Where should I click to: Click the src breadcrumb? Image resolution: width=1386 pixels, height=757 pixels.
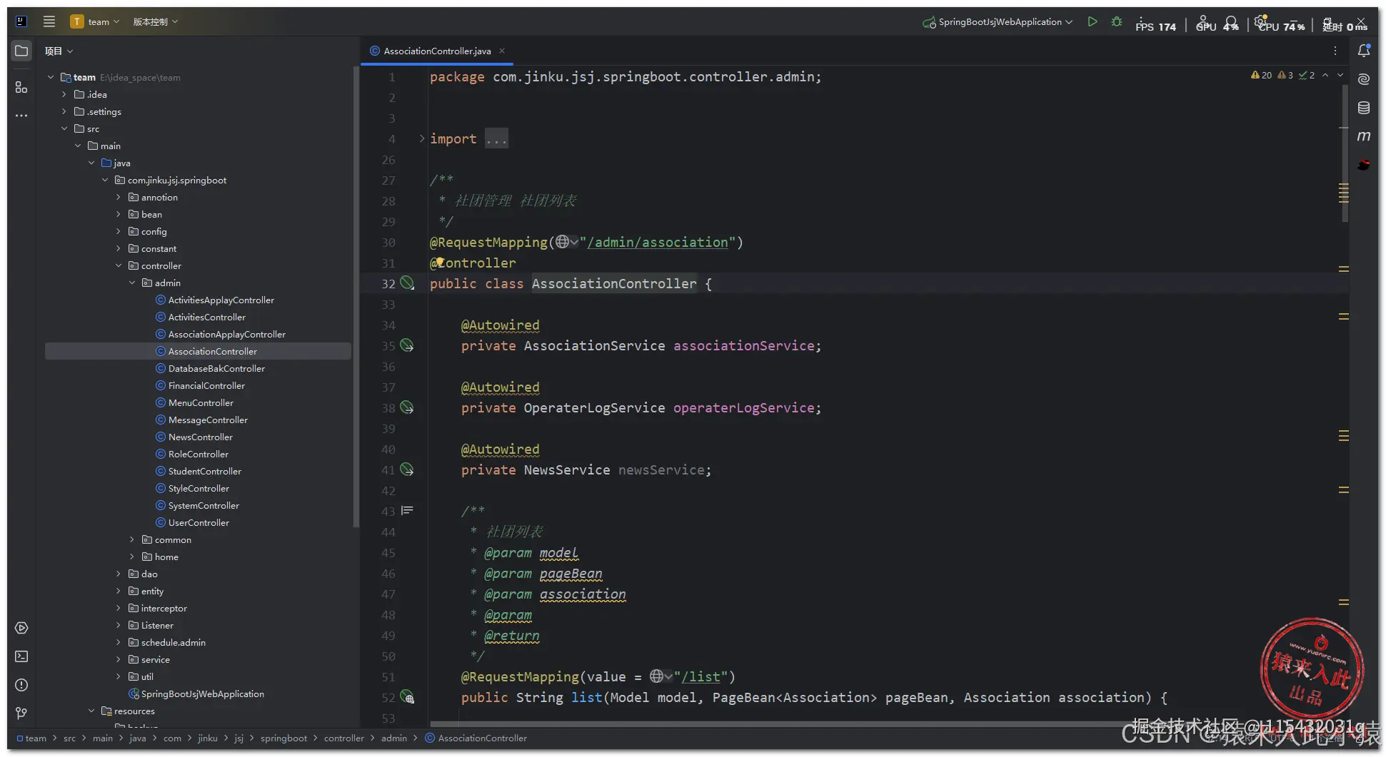[x=69, y=738]
